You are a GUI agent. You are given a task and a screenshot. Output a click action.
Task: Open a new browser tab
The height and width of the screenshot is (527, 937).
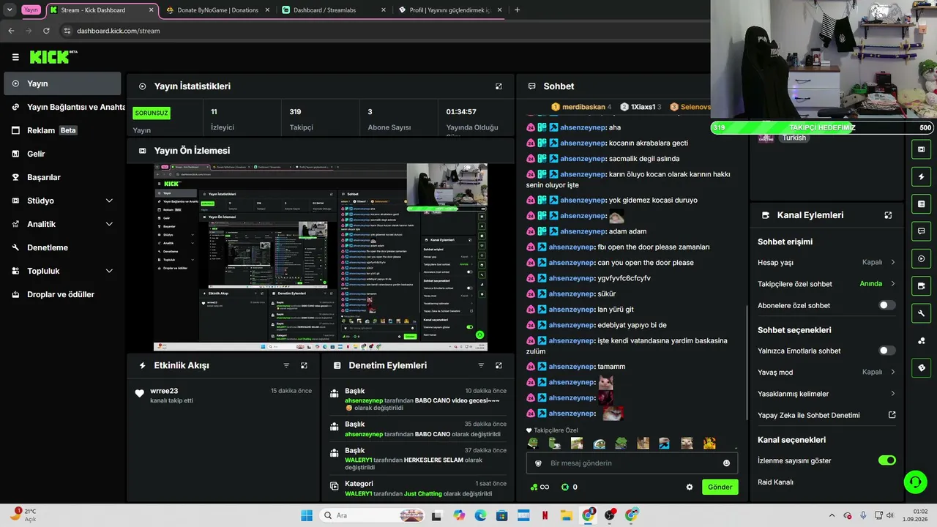(517, 10)
